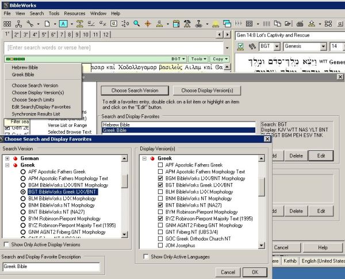Screen dimensions: 345x279
Task: Click the grid layout toolbar icon
Action: (x=7, y=24)
